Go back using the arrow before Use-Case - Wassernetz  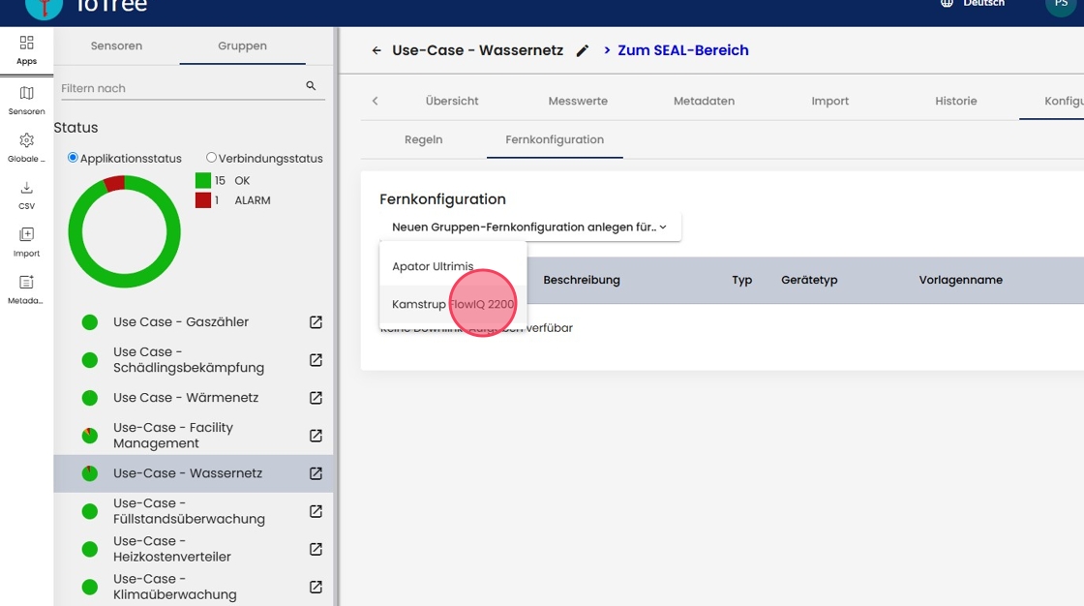376,50
